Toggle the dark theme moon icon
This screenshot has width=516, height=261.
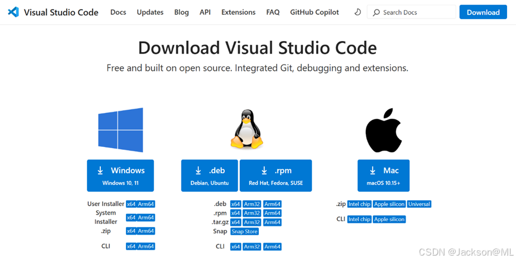coord(357,12)
